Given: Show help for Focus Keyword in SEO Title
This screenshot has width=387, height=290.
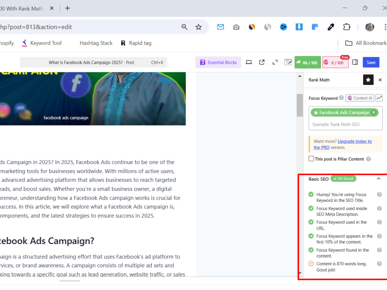Looking at the screenshot, I should [x=379, y=194].
